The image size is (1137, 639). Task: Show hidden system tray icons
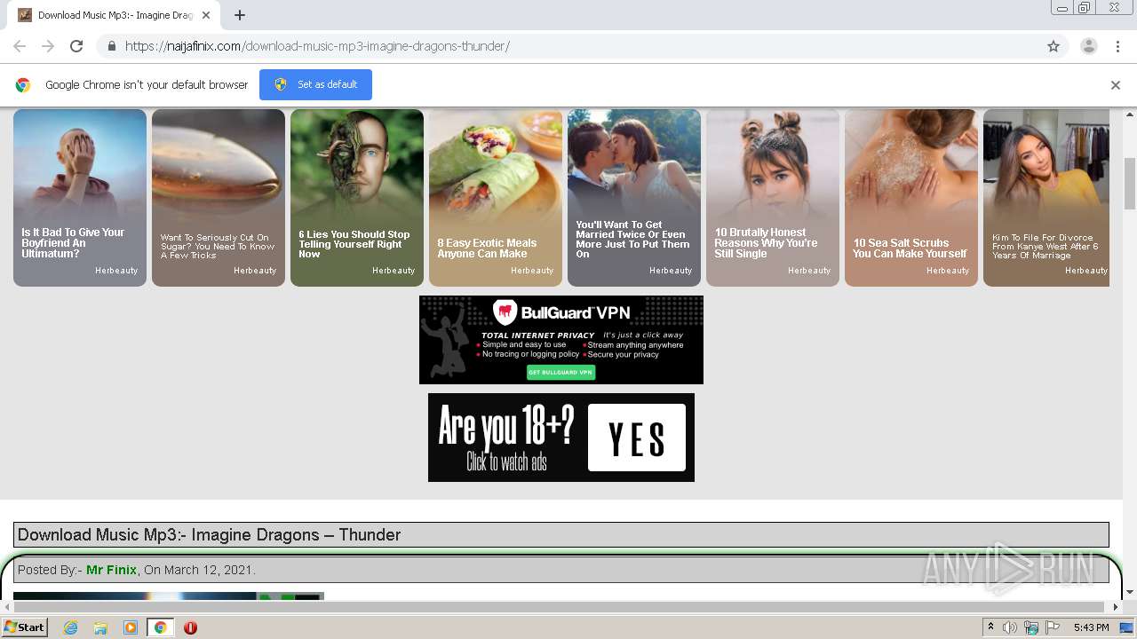990,627
